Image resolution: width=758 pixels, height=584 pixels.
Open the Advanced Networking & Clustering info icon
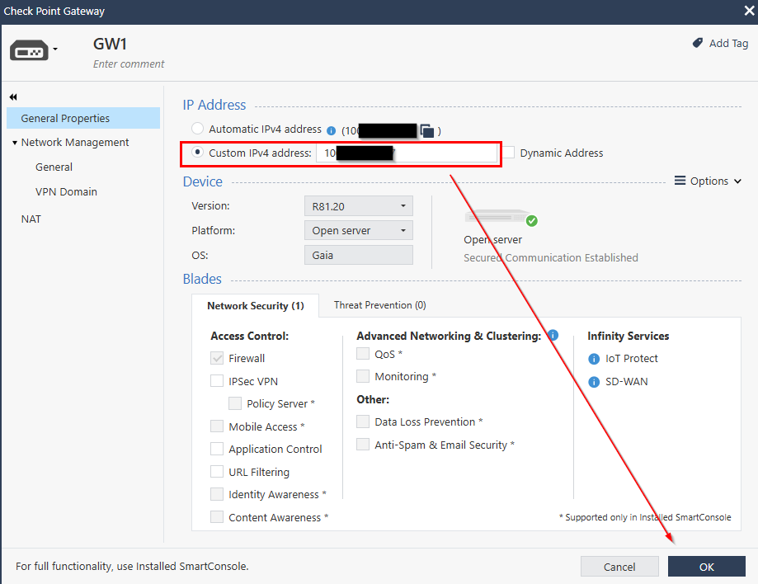[553, 335]
